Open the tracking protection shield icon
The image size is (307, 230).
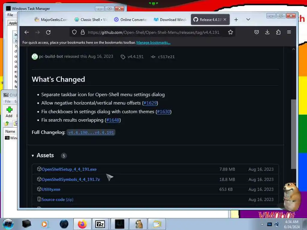[x=74, y=32]
